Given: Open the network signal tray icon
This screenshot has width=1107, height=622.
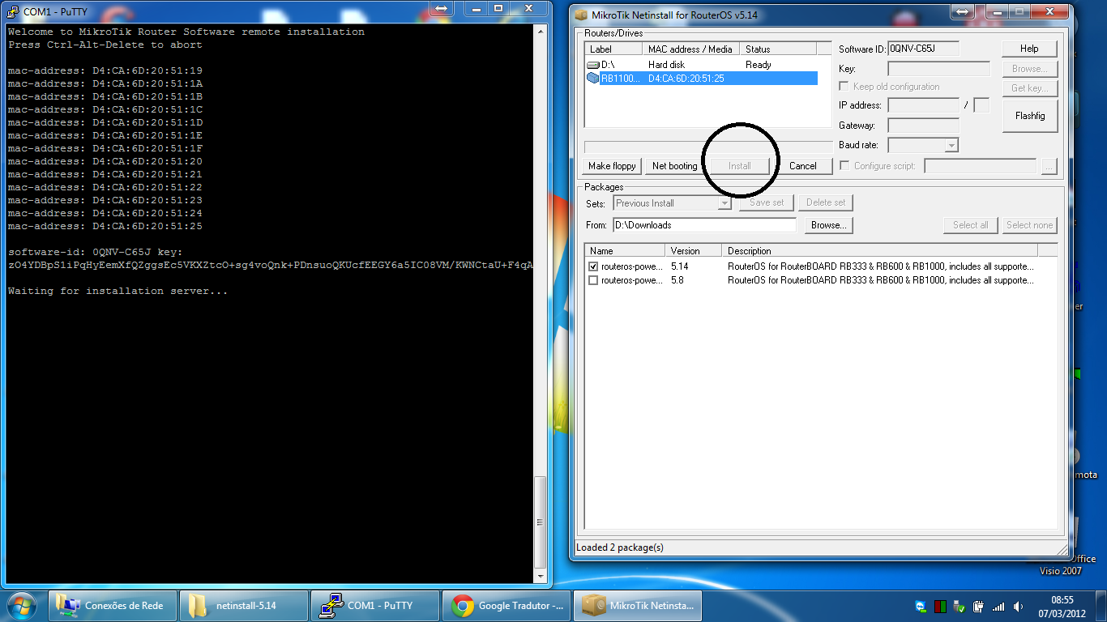Looking at the screenshot, I should click(x=998, y=606).
